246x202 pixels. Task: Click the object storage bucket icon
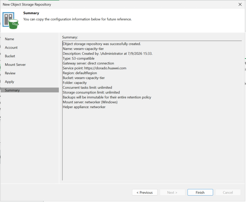(10, 21)
